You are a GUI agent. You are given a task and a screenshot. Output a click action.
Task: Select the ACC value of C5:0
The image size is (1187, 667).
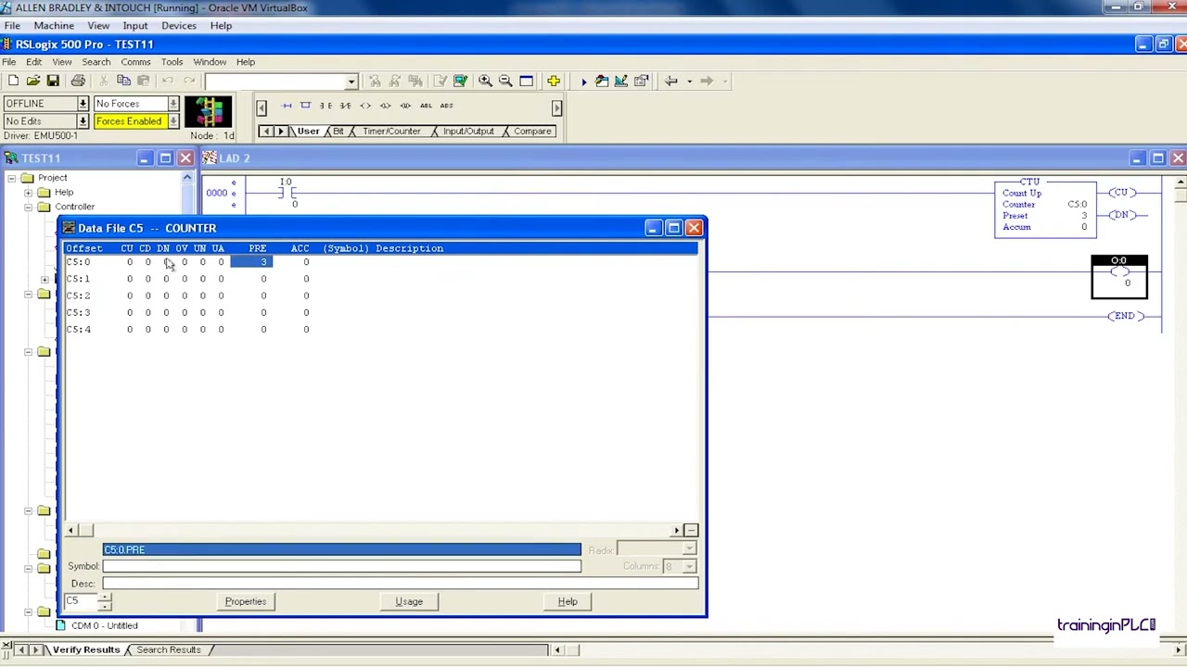point(305,262)
